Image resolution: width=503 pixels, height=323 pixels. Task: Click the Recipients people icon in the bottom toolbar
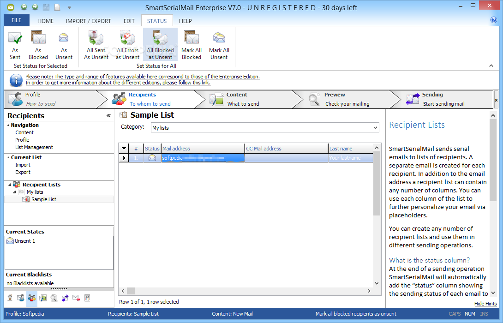point(32,298)
